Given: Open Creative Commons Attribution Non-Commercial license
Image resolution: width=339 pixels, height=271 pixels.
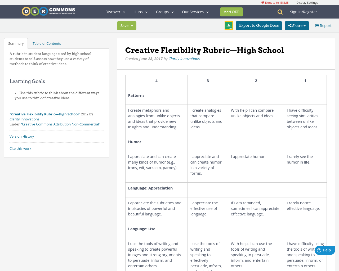Looking at the screenshot, I should point(60,124).
